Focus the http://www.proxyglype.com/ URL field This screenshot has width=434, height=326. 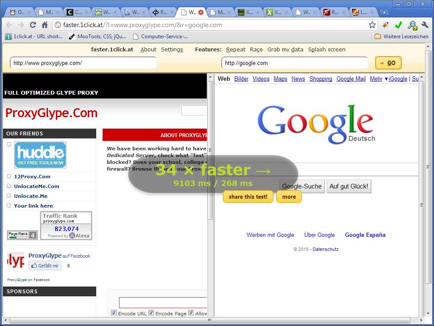click(83, 63)
